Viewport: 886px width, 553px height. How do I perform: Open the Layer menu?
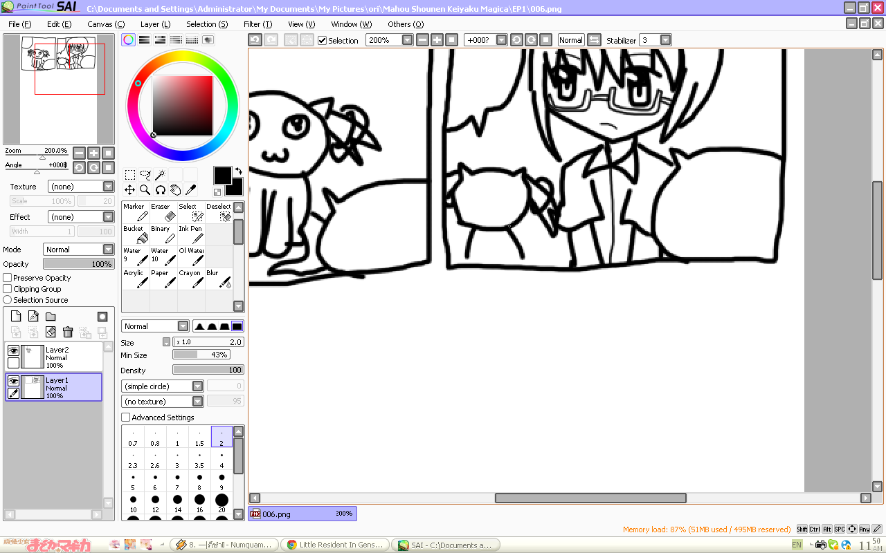coord(155,24)
